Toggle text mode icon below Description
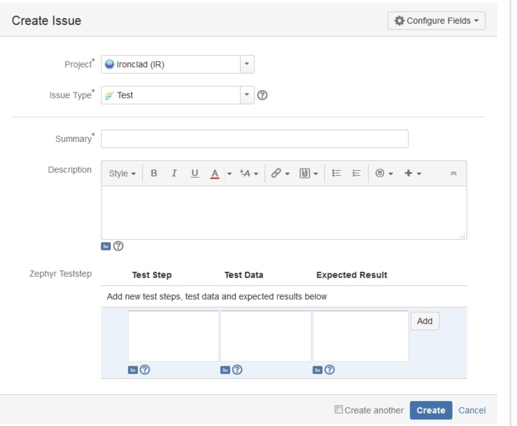Viewport: 517px width, 426px height. coord(106,246)
